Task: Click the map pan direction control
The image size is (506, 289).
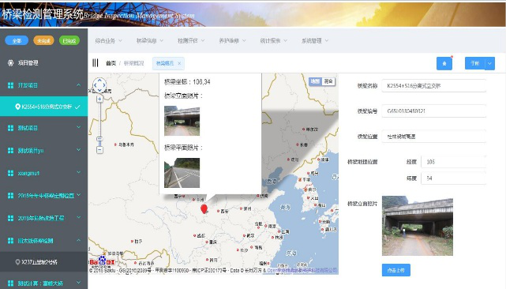Action: click(99, 85)
